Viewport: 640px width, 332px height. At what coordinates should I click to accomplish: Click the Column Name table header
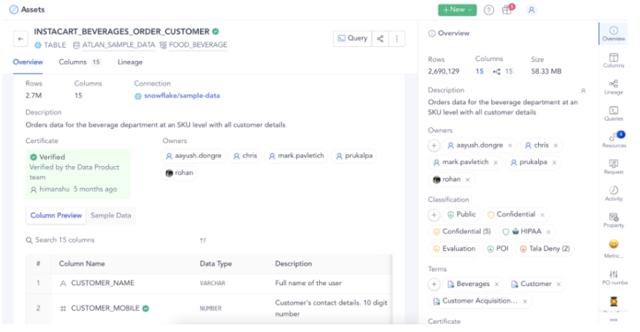[x=82, y=264]
